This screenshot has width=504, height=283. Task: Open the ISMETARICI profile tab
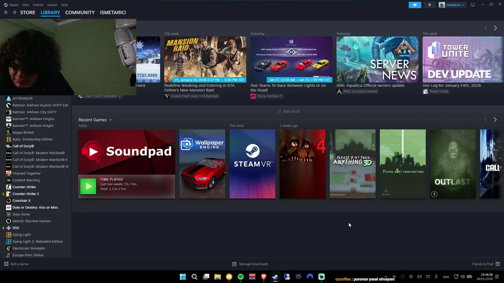pyautogui.click(x=113, y=13)
